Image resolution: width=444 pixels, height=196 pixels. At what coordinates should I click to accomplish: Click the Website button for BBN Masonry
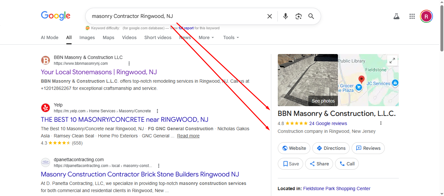tap(294, 148)
